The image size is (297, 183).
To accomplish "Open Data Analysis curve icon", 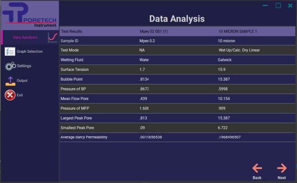I will [x=53, y=37].
